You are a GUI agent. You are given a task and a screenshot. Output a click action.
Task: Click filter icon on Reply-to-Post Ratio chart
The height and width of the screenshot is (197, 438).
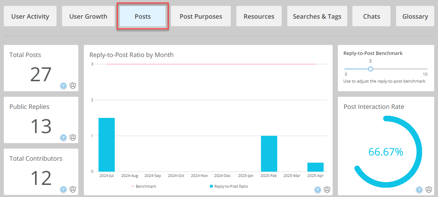pos(318,190)
